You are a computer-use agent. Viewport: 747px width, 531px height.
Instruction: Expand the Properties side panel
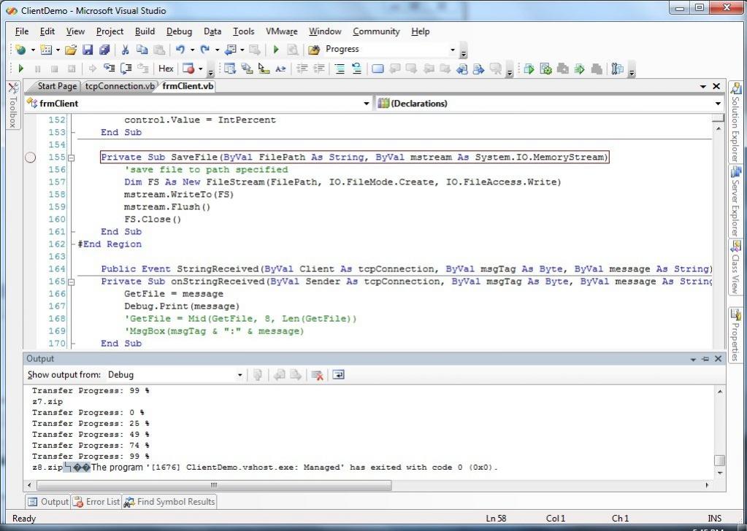[x=735, y=335]
